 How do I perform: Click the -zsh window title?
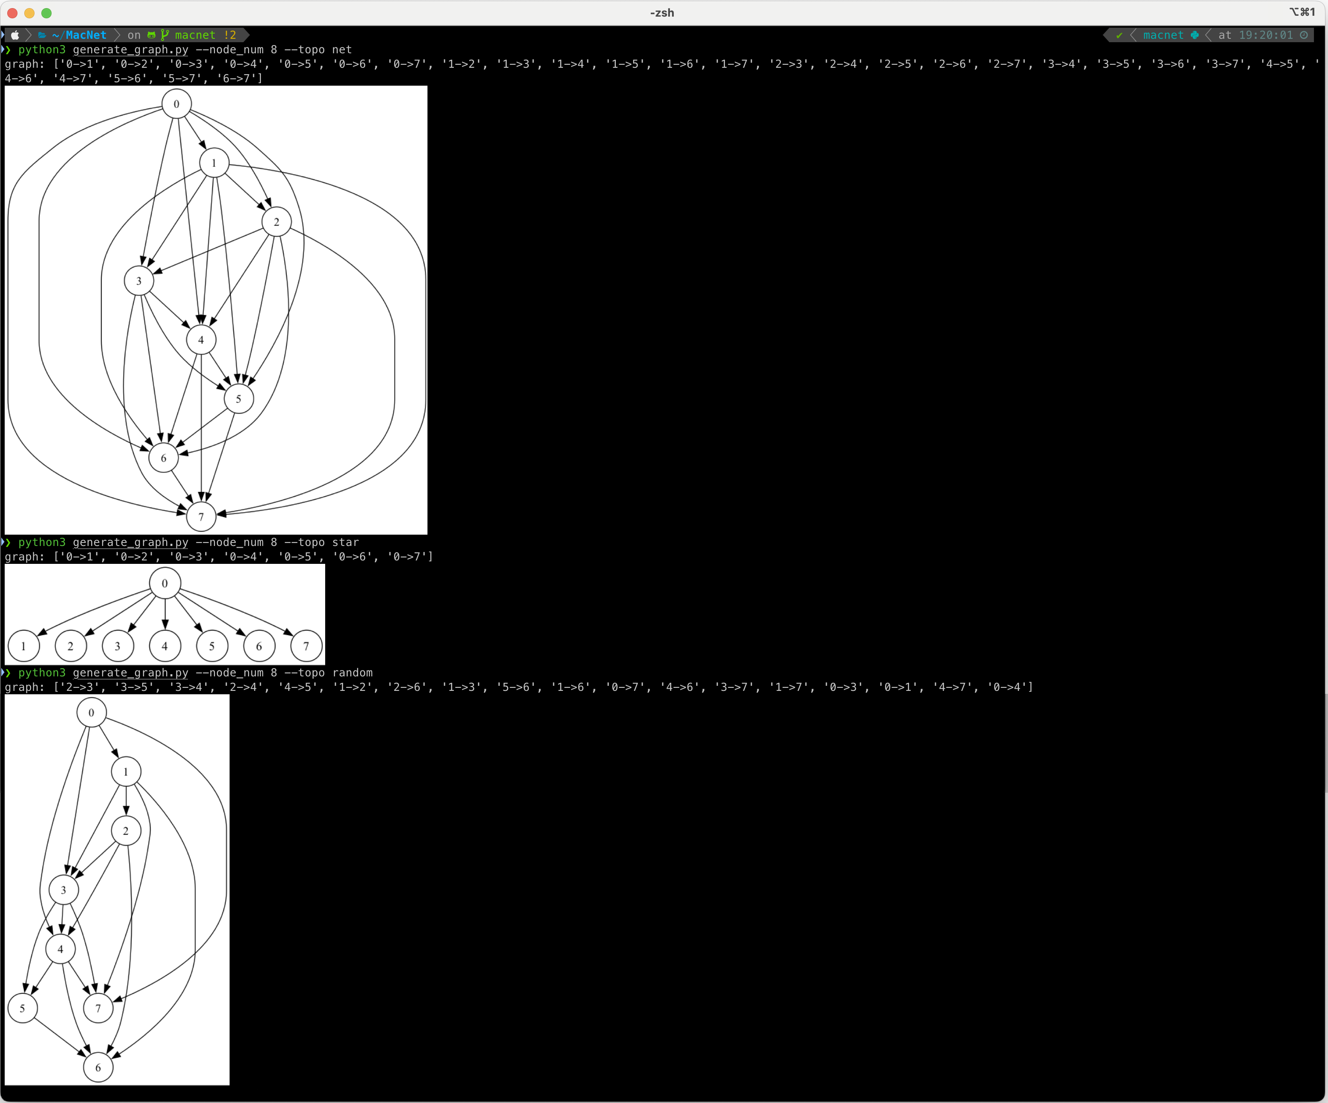pos(661,13)
